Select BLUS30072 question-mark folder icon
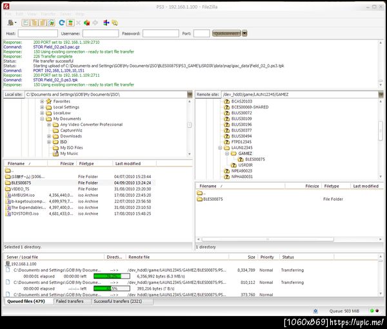Image resolution: width=387 pixels, height=329 pixels. pos(226,113)
